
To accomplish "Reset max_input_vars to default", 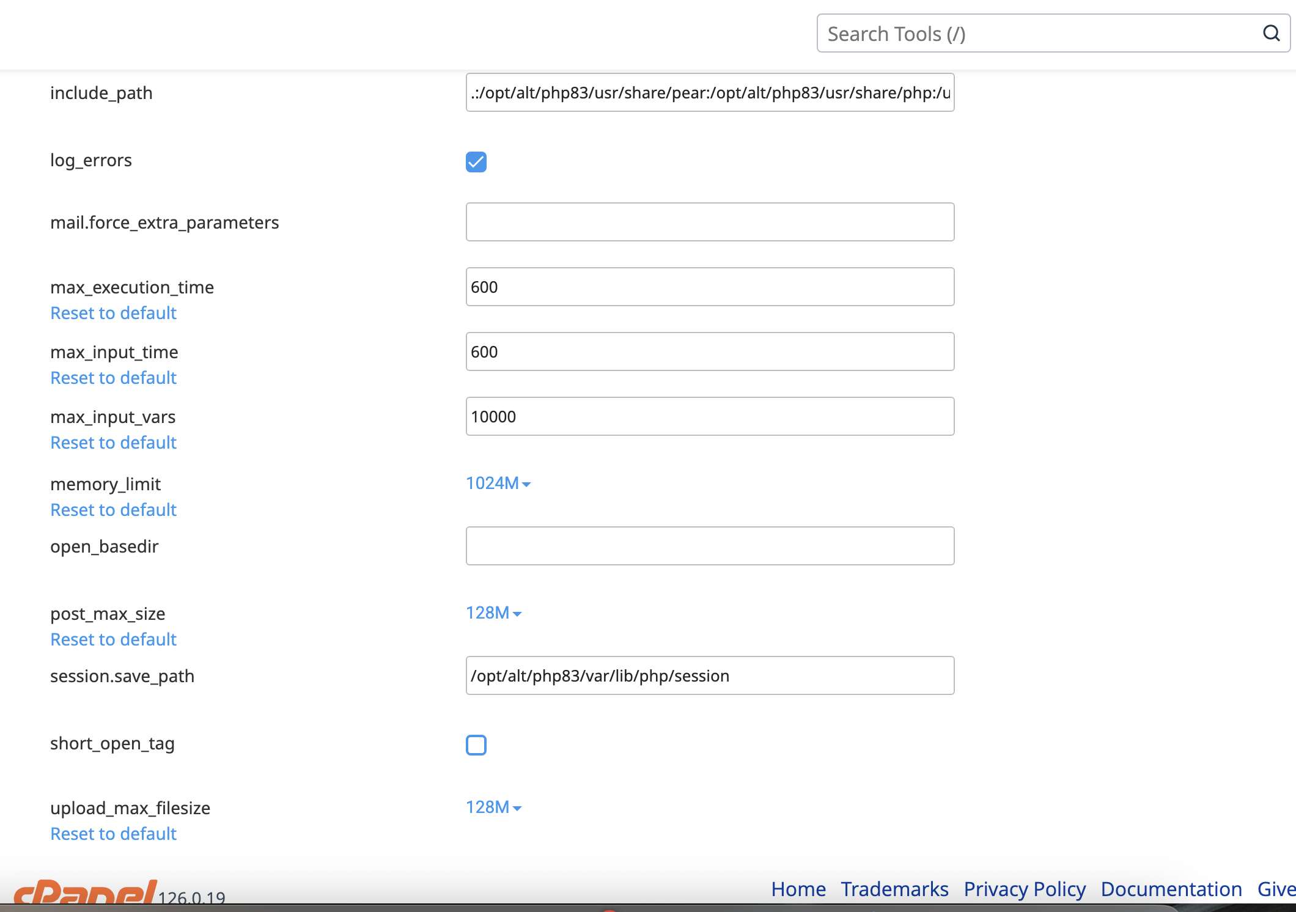I will (113, 443).
